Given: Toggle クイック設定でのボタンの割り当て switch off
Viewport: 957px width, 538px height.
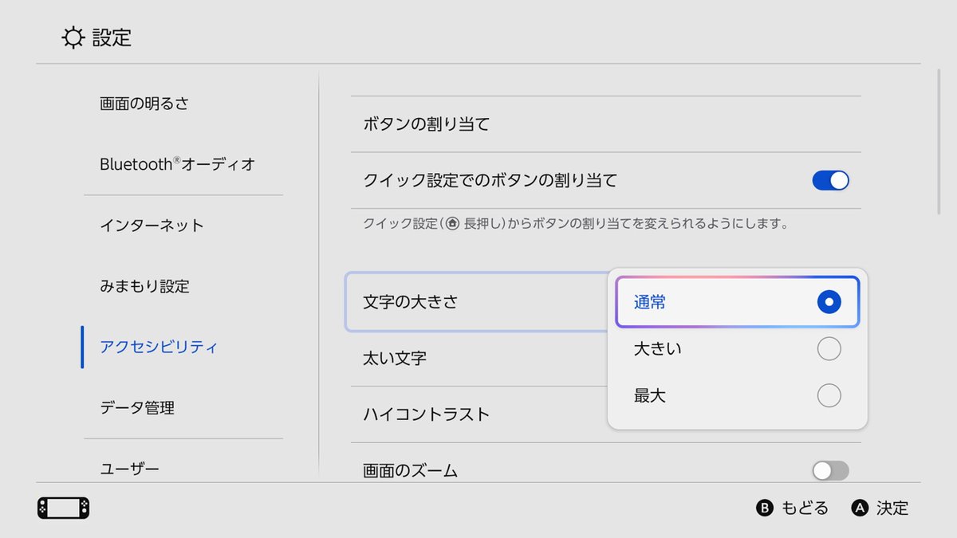Looking at the screenshot, I should [830, 181].
